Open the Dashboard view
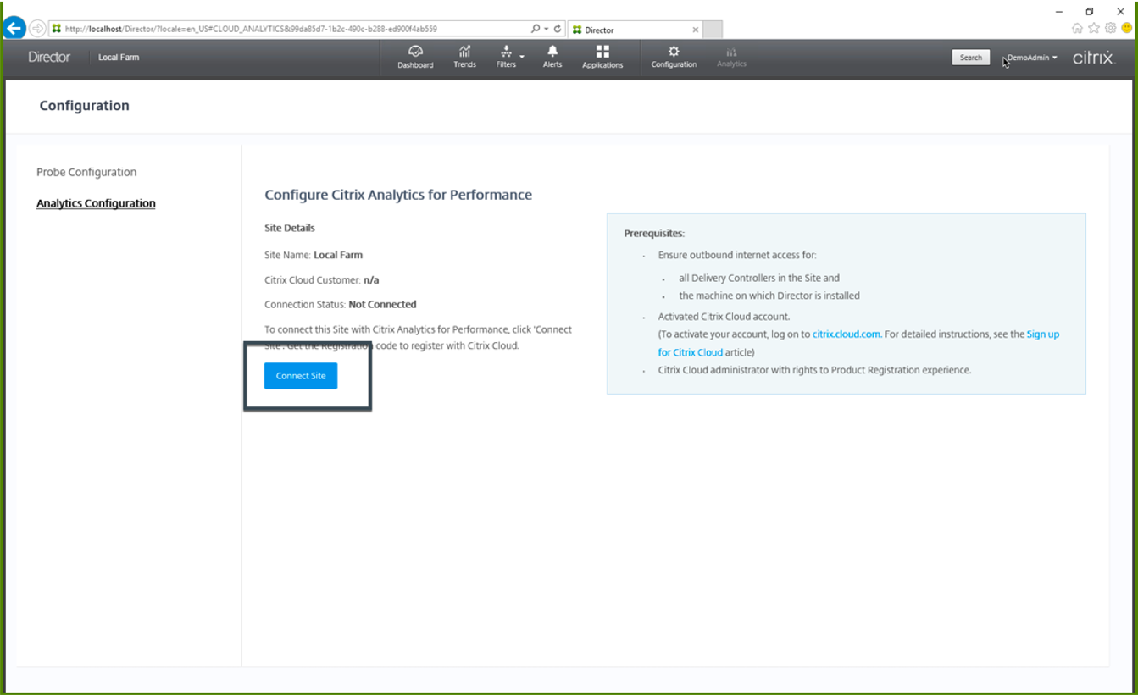 pyautogui.click(x=415, y=57)
